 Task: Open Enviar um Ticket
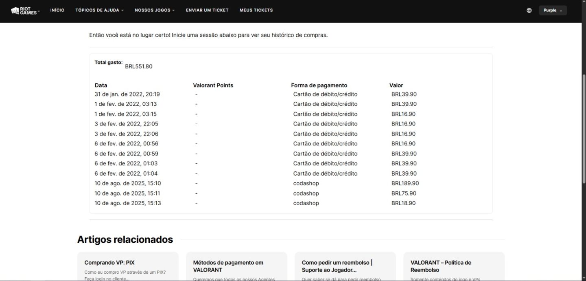click(207, 10)
